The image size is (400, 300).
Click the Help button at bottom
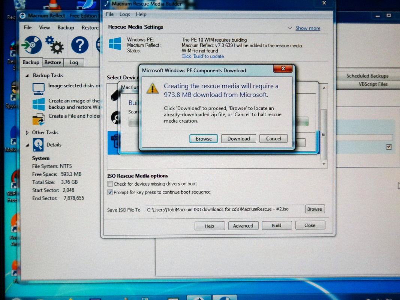(x=210, y=226)
